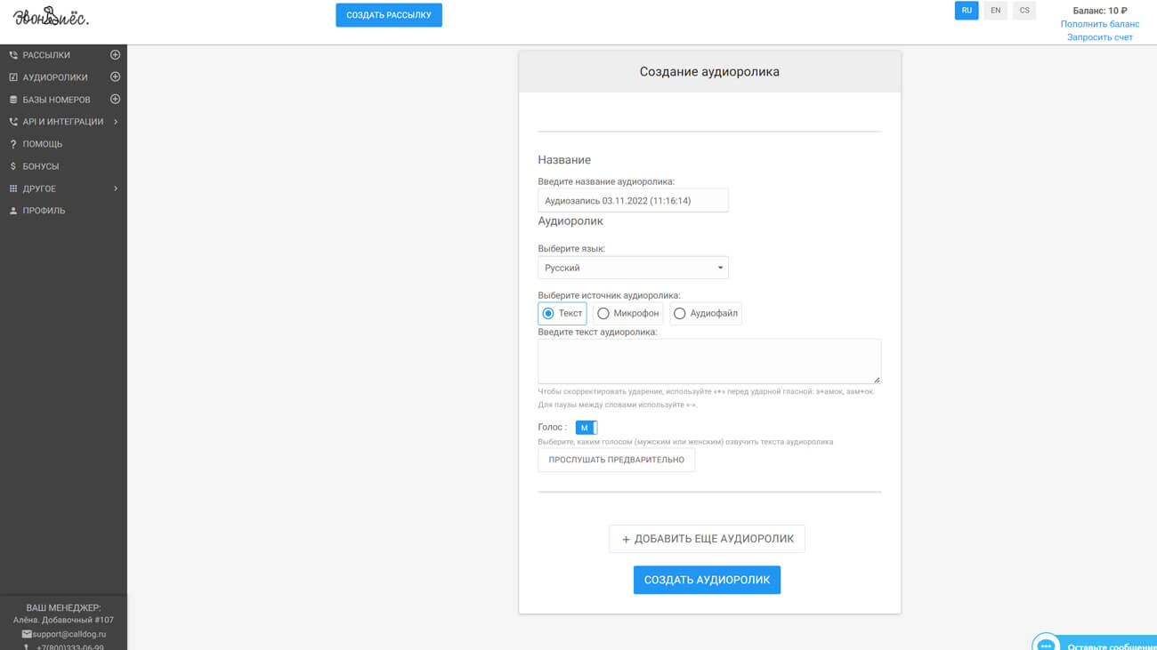Switch interface language to CS
This screenshot has height=650, width=1157.
tap(1024, 11)
